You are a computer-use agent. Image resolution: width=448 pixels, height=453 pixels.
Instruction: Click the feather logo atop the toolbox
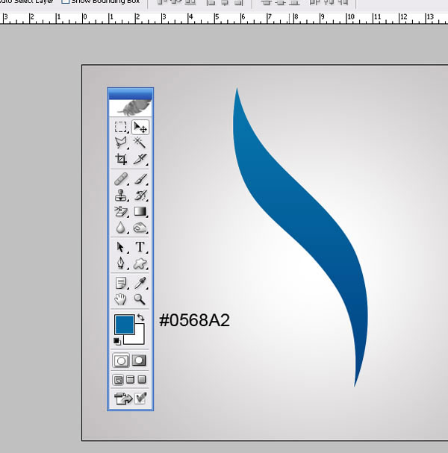coord(131,107)
